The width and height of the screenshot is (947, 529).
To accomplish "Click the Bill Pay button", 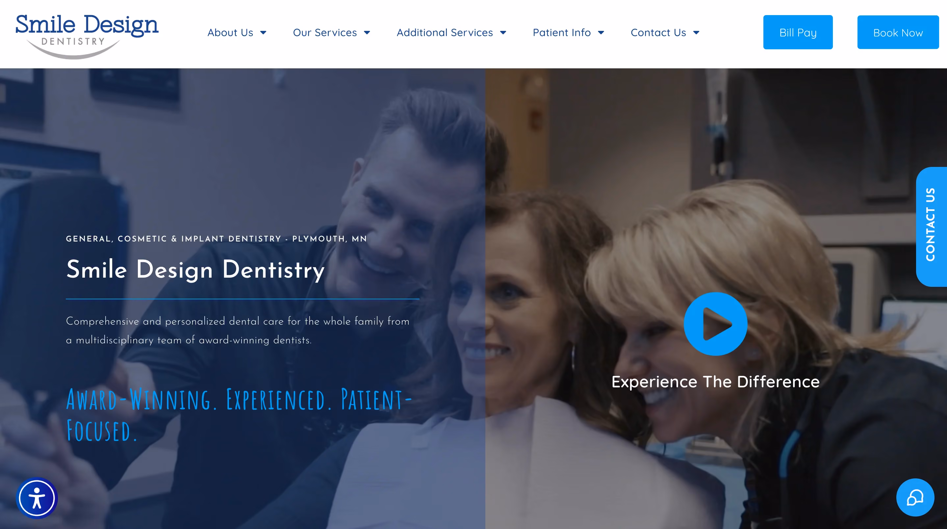I will [x=798, y=32].
